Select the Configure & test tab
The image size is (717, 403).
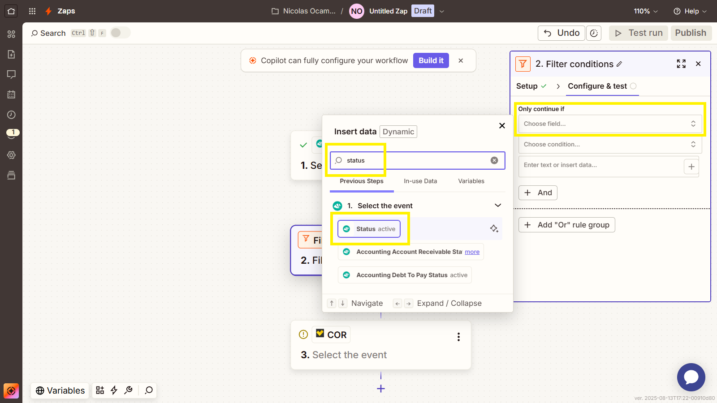click(602, 86)
